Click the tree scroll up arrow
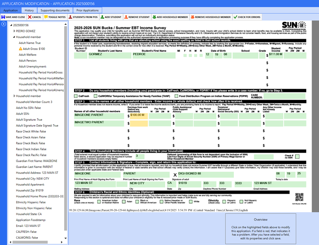This screenshot has width=319, height=245. pos(65,24)
